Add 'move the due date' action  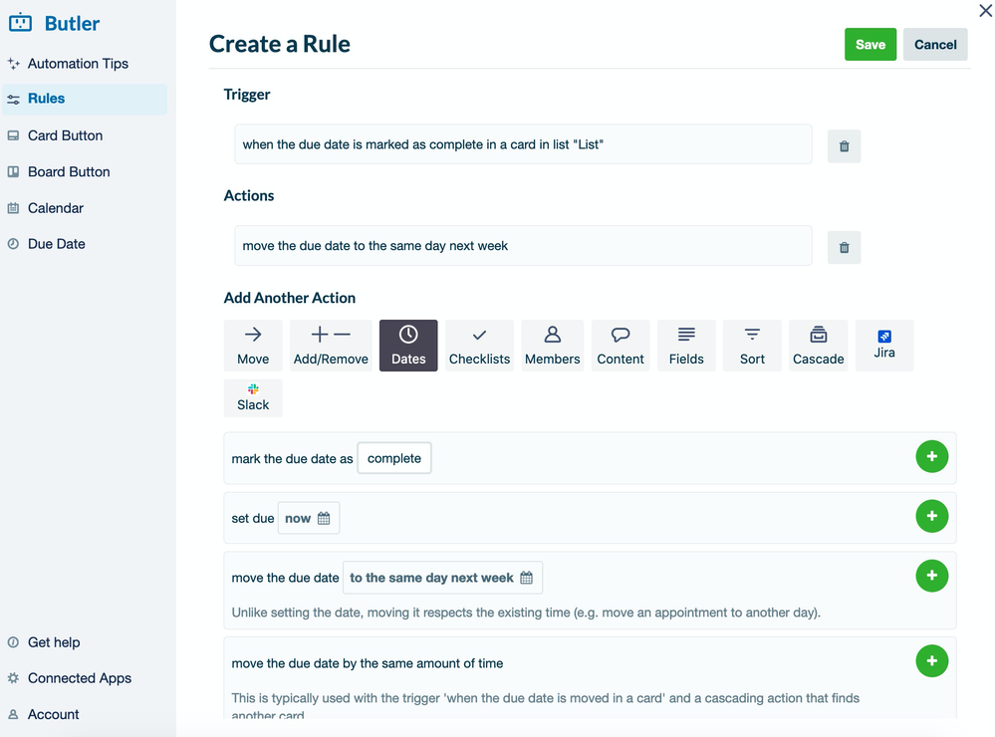click(x=931, y=576)
